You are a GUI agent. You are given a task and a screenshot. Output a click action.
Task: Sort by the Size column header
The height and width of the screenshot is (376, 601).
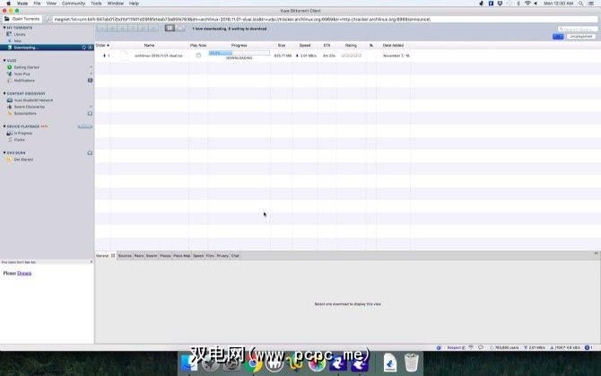282,45
